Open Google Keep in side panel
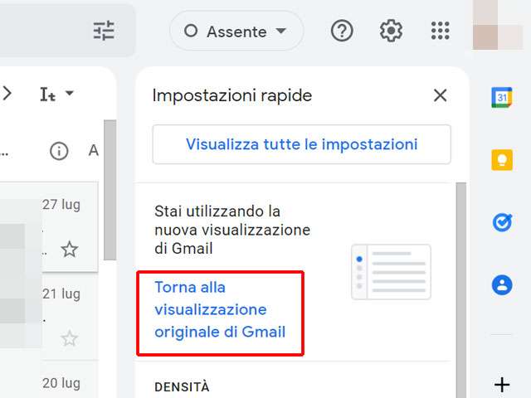 (x=502, y=159)
